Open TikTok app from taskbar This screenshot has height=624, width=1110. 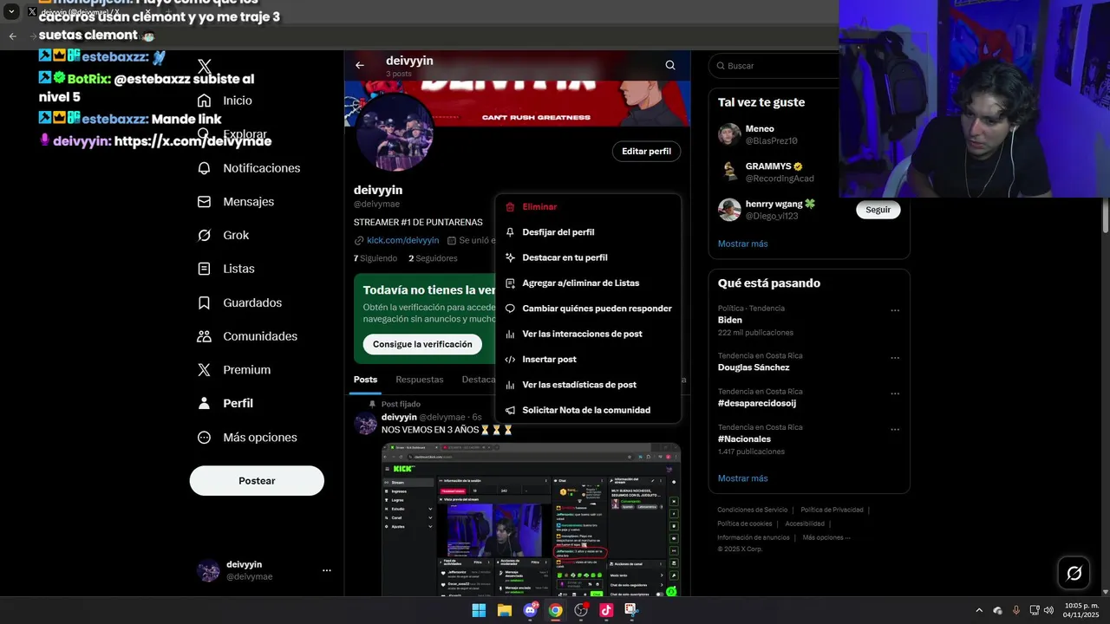pos(606,610)
